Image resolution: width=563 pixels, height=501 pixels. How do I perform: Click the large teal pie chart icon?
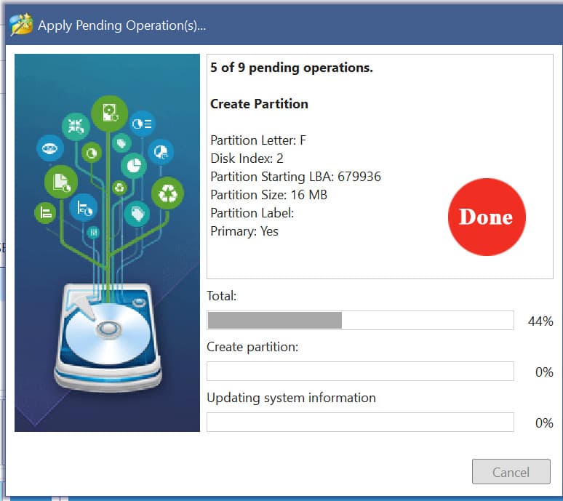coord(134,166)
